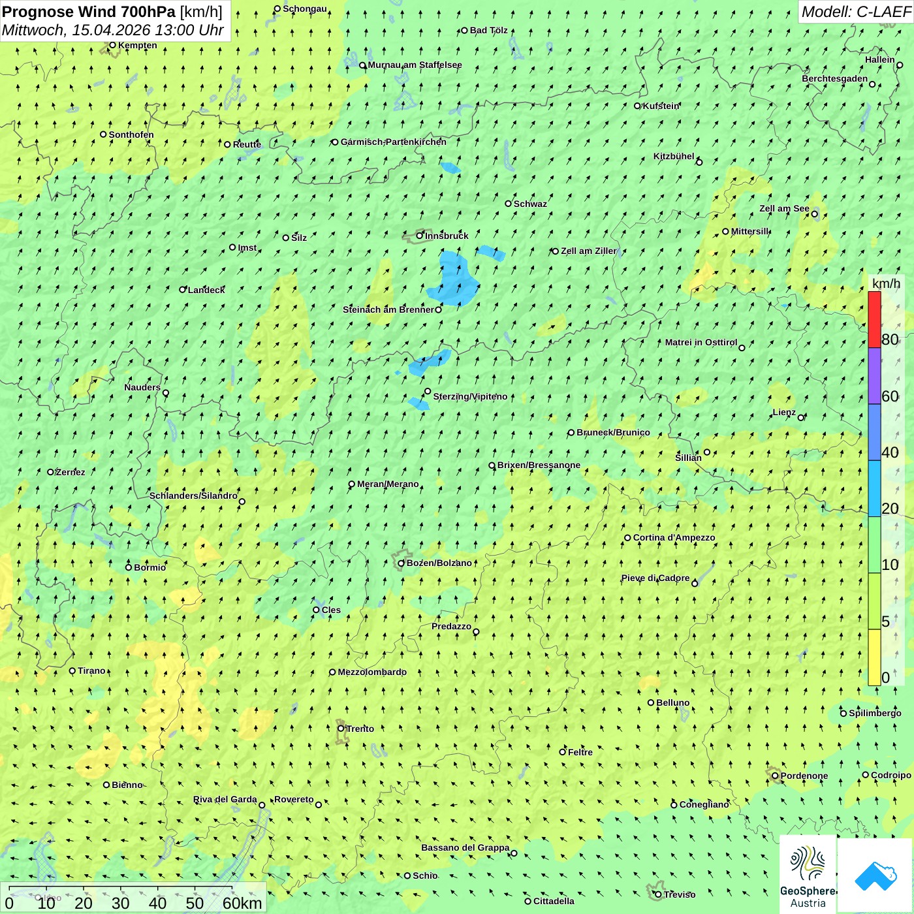Image resolution: width=914 pixels, height=914 pixels.
Task: Click the Trento city marker
Action: tap(341, 729)
